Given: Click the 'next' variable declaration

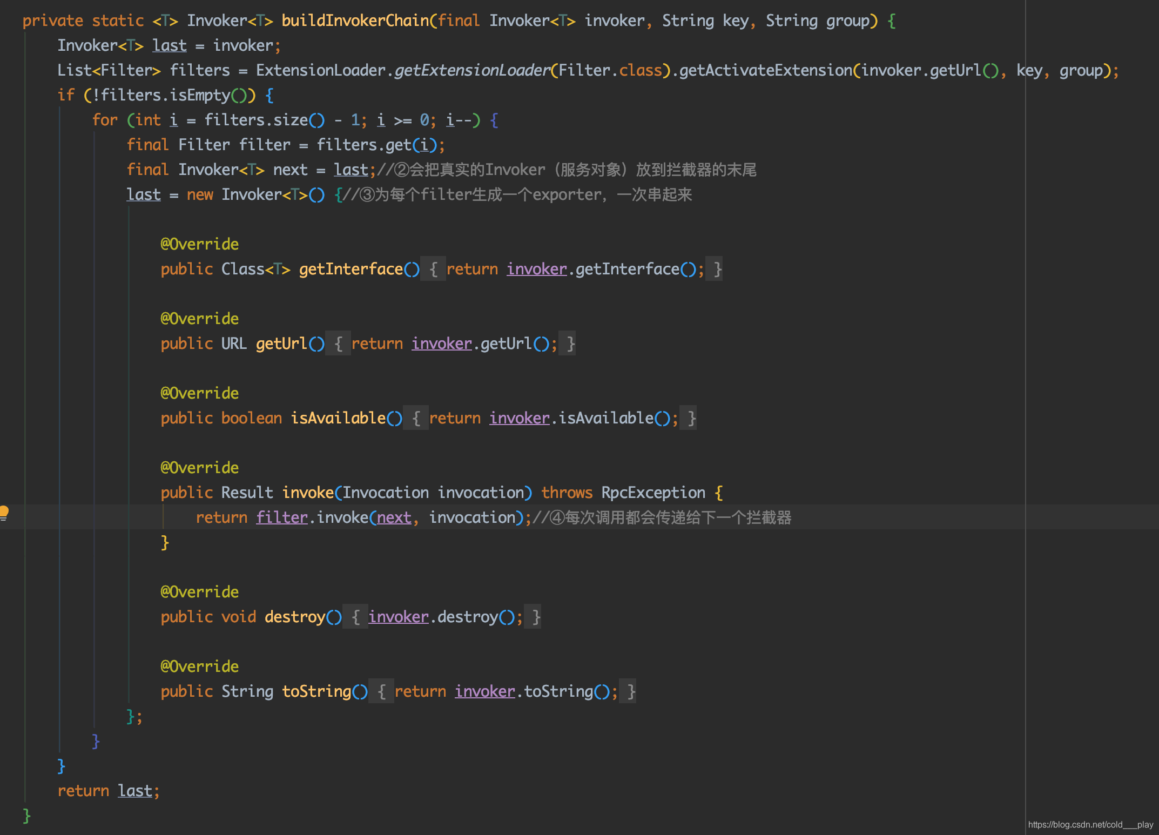Looking at the screenshot, I should pyautogui.click(x=291, y=170).
